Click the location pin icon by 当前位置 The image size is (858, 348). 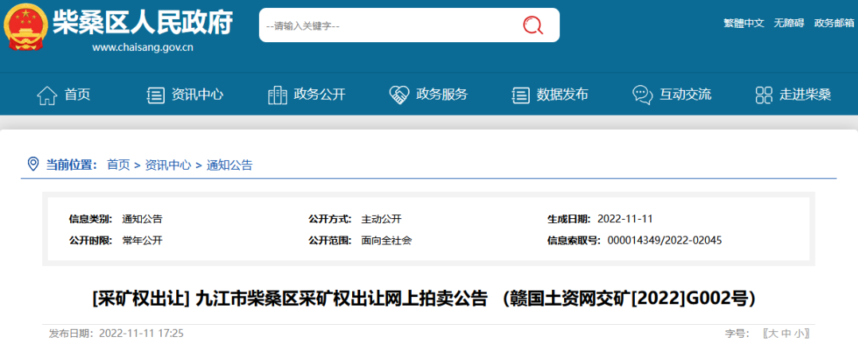click(x=33, y=164)
